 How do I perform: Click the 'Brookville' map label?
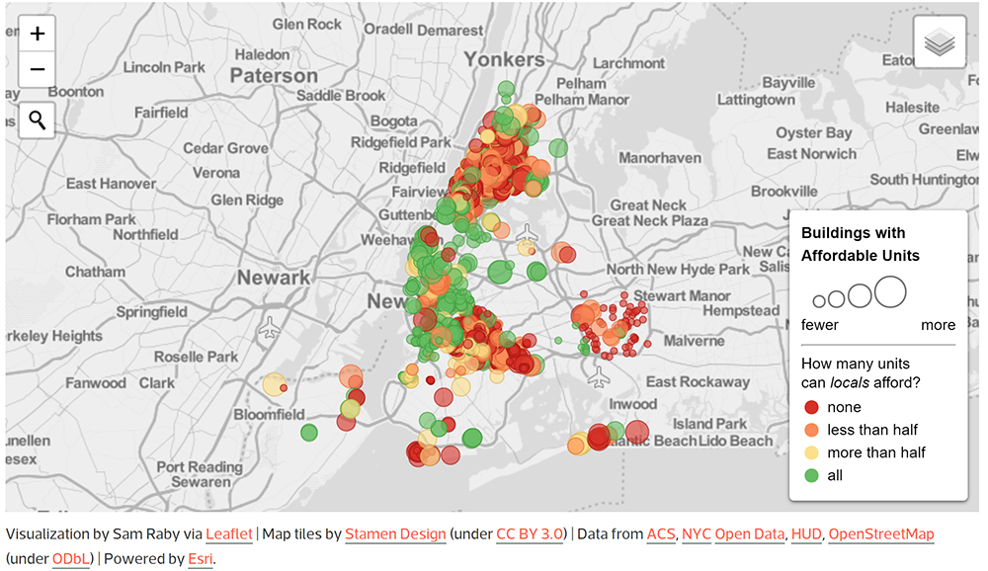(x=783, y=191)
